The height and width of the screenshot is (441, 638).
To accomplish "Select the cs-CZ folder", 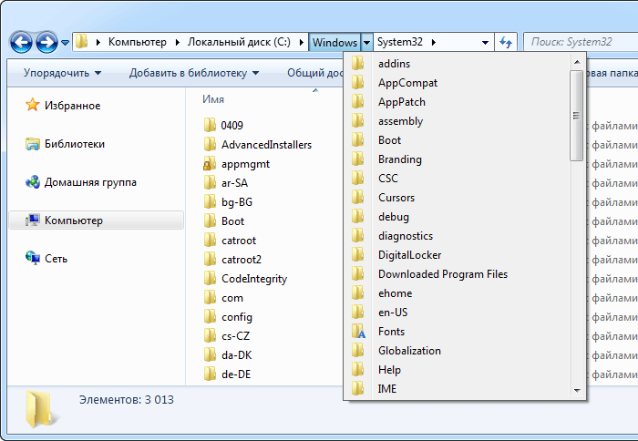I will [x=227, y=335].
